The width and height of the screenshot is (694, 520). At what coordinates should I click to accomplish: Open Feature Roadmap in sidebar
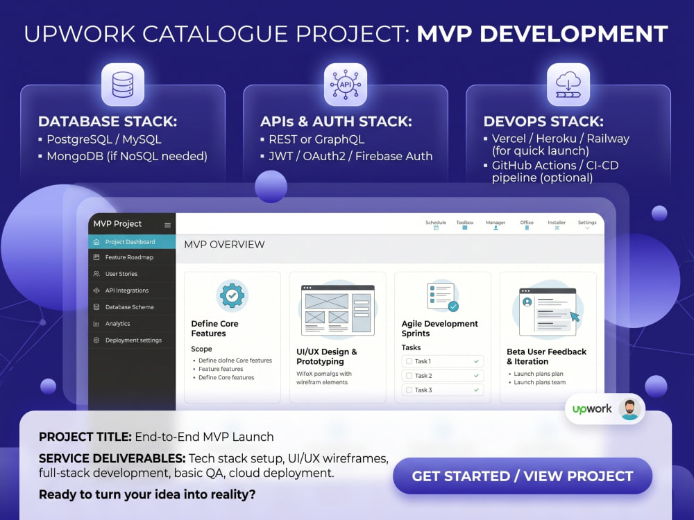click(132, 257)
